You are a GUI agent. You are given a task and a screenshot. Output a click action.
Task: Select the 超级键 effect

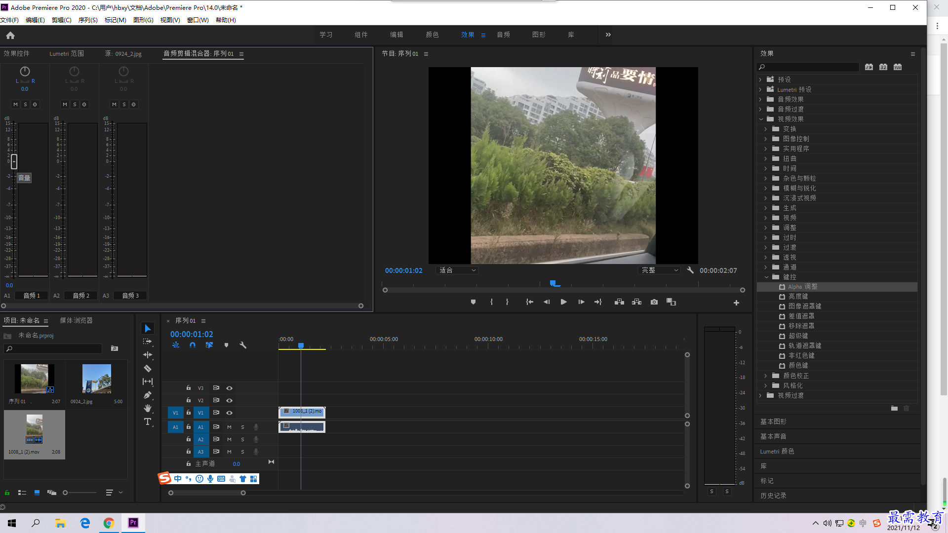click(x=798, y=336)
